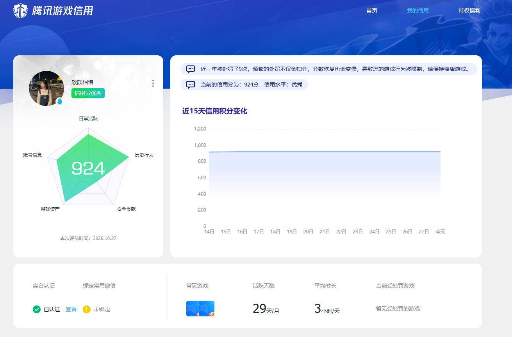Click the 924 score in radar chart

(x=88, y=169)
